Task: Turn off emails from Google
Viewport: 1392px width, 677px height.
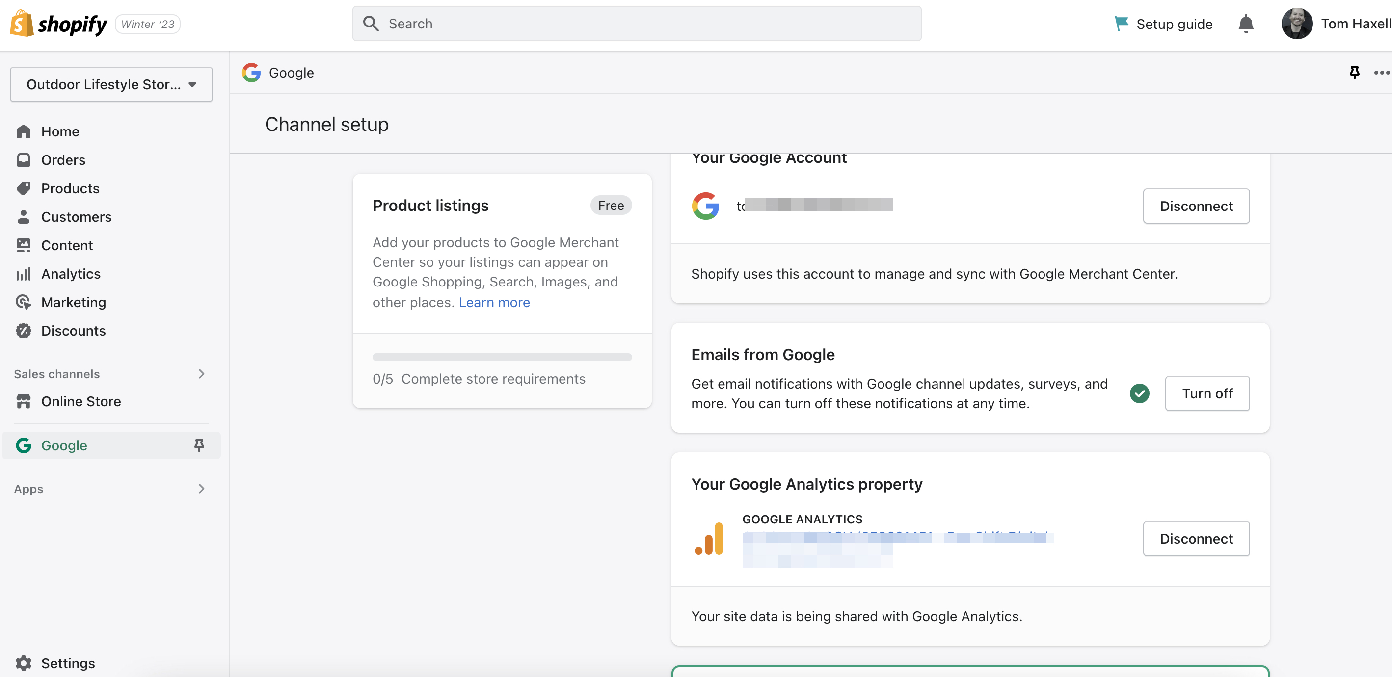Action: [1207, 393]
